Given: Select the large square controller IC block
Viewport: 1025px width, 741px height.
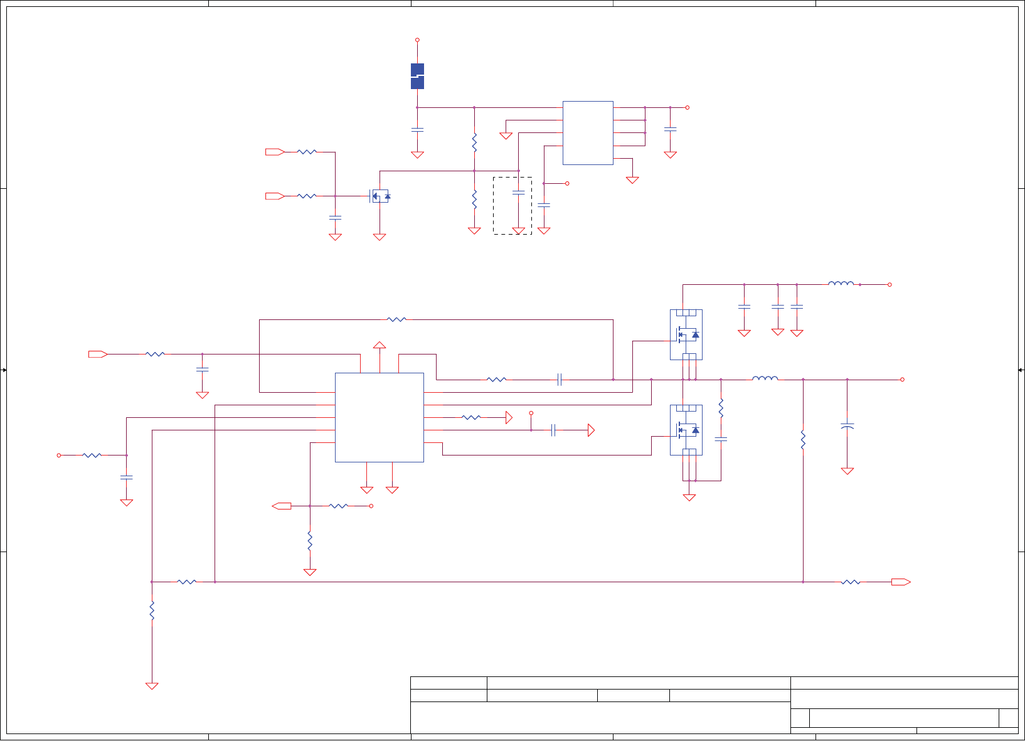Looking at the screenshot, I should (x=380, y=418).
